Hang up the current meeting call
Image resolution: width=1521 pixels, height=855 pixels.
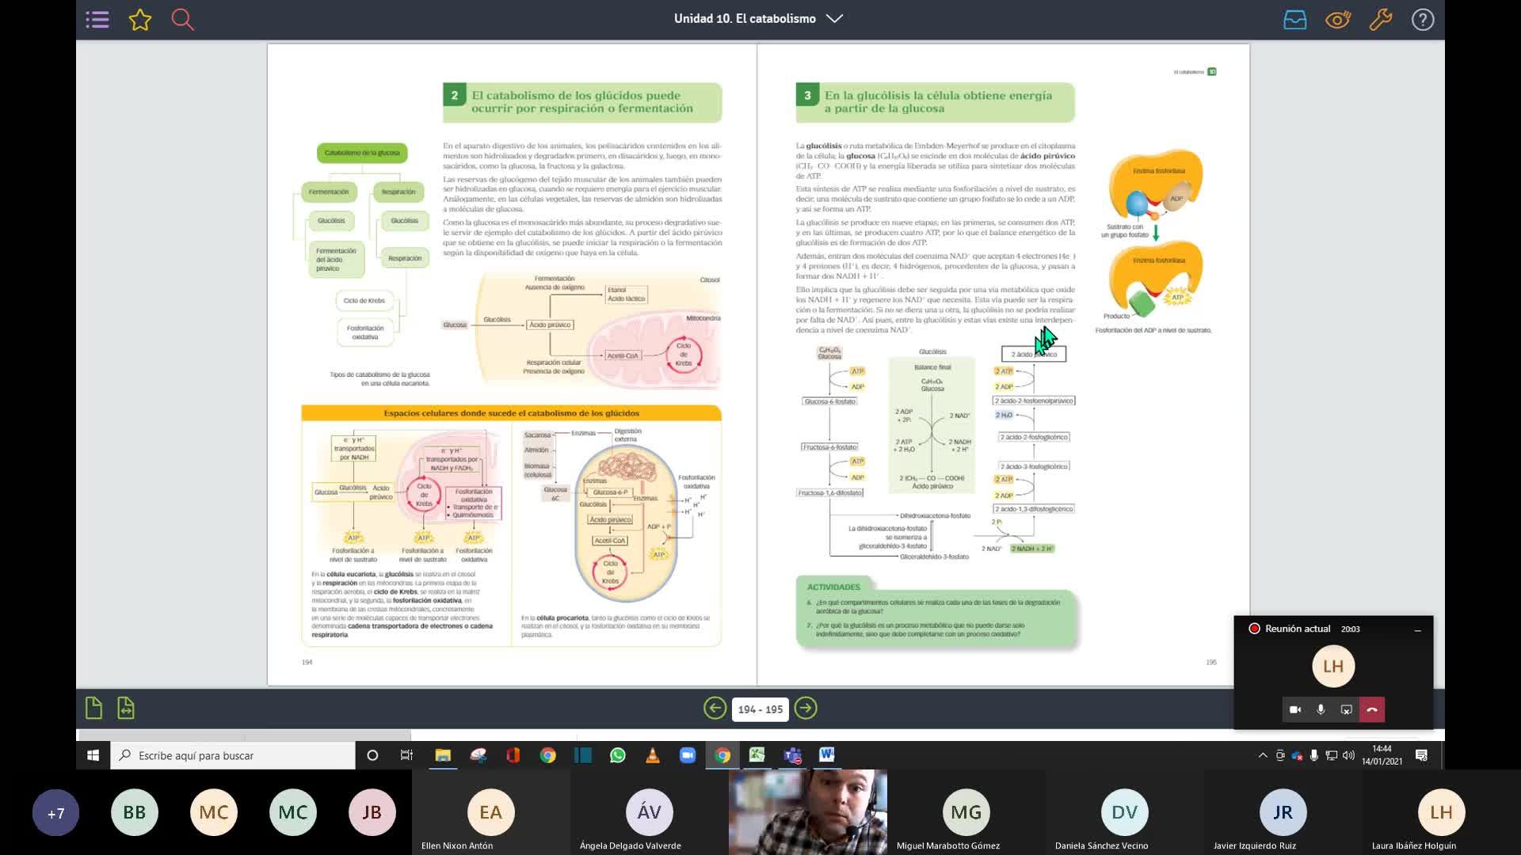coord(1372,709)
